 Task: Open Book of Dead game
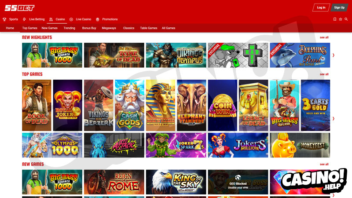click(x=37, y=105)
